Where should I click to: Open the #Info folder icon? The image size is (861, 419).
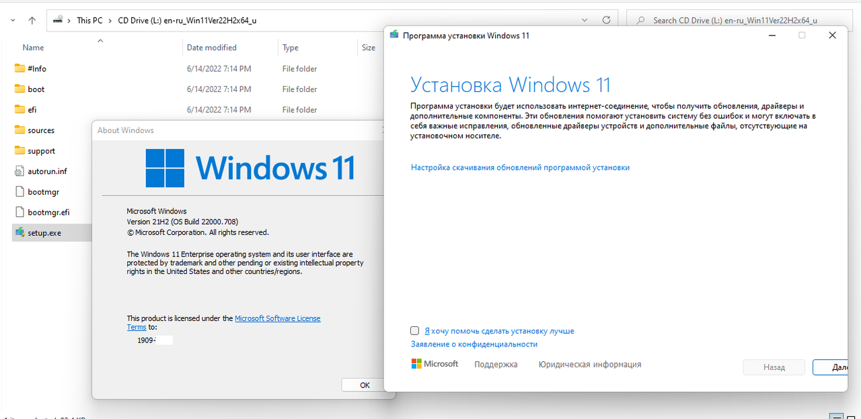pos(20,68)
